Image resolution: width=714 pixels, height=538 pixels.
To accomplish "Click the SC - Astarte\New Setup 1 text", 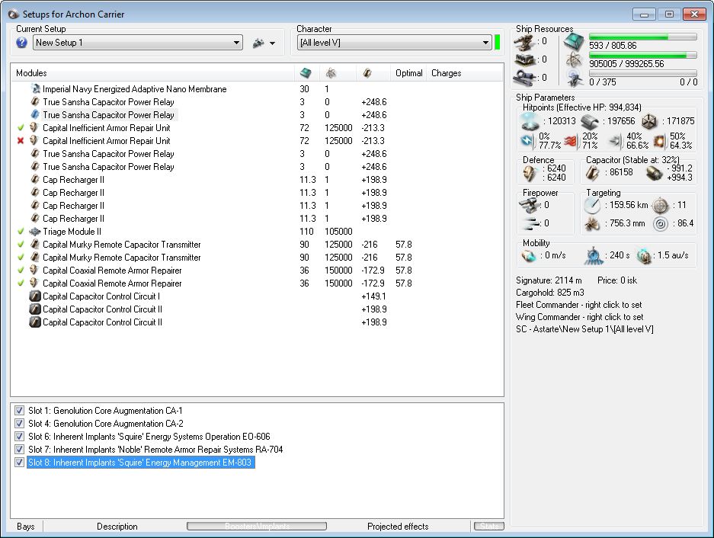I will coord(584,329).
